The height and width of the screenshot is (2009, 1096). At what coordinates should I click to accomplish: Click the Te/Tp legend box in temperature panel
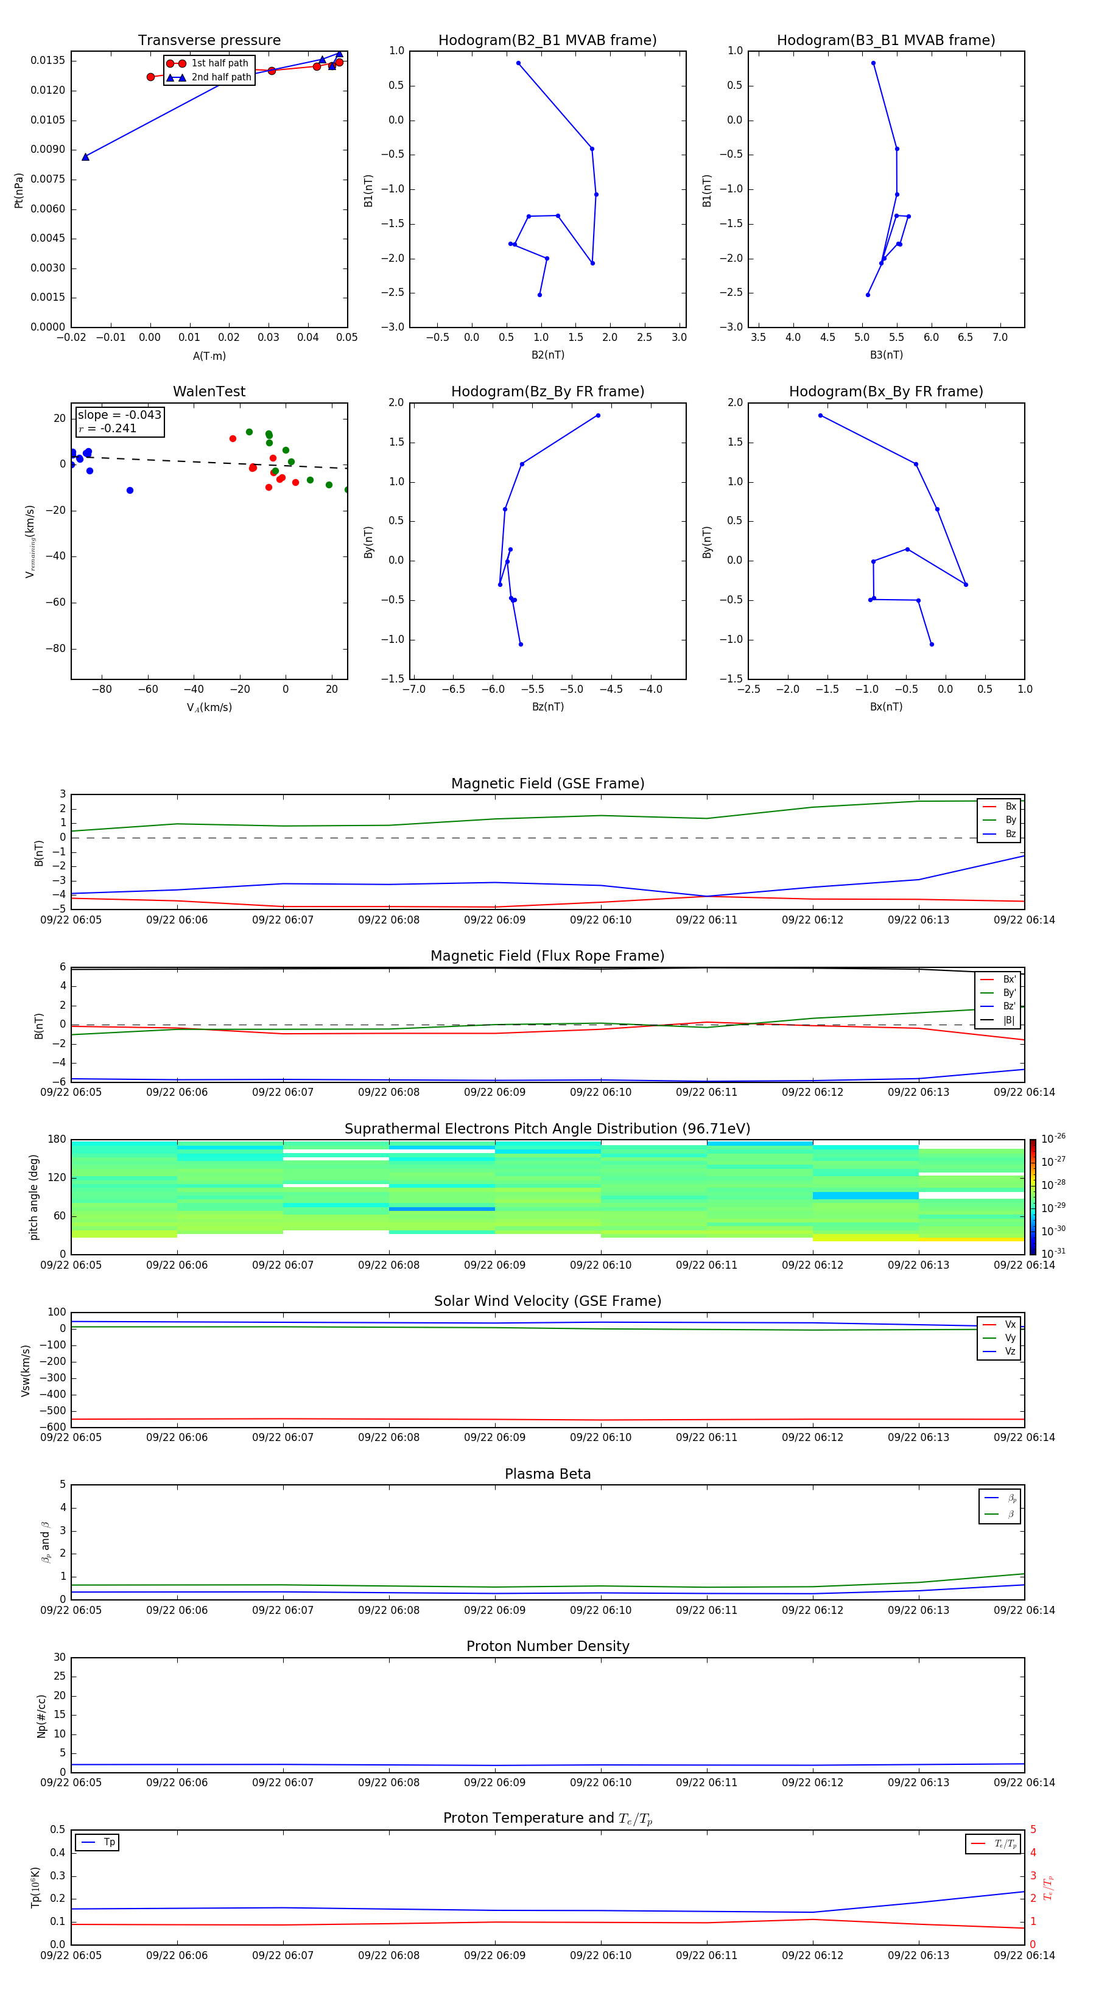[993, 1843]
